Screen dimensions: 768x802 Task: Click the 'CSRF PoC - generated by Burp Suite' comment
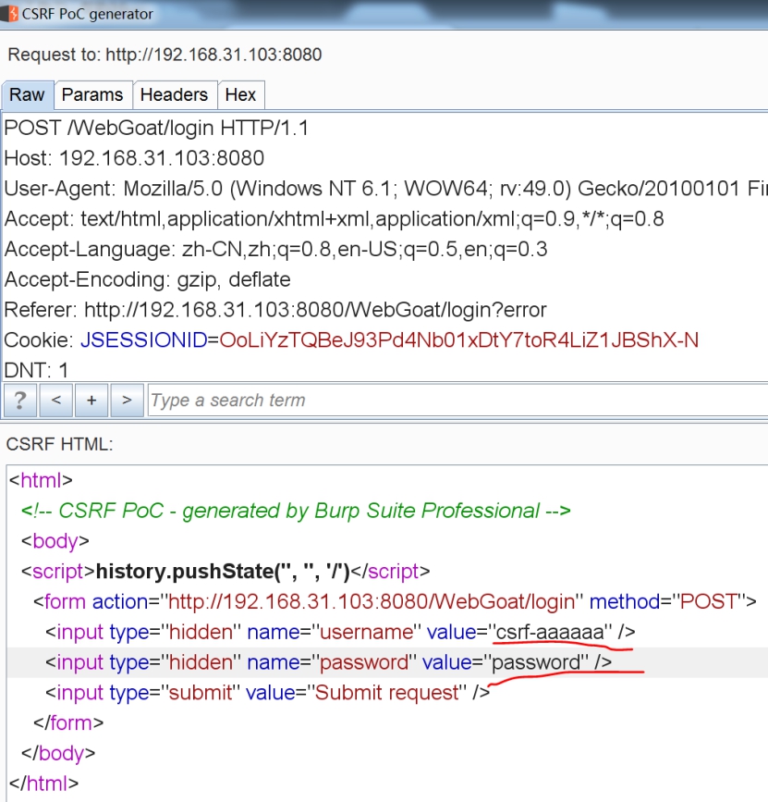(x=296, y=511)
